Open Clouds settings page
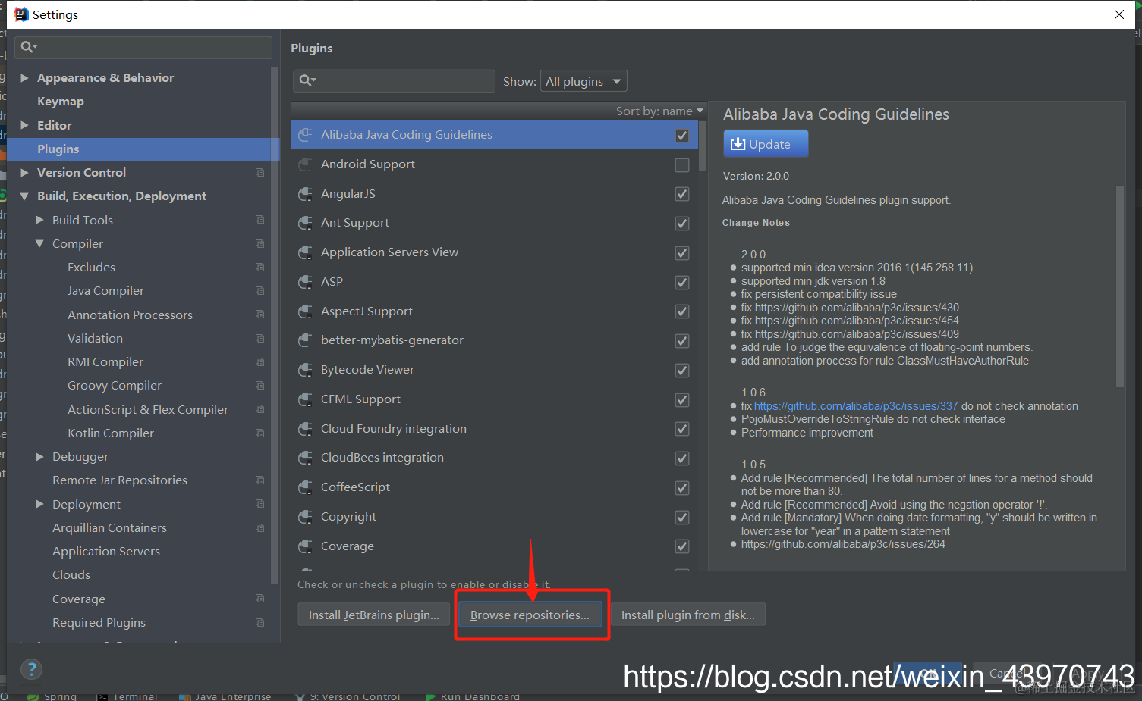 click(x=71, y=575)
